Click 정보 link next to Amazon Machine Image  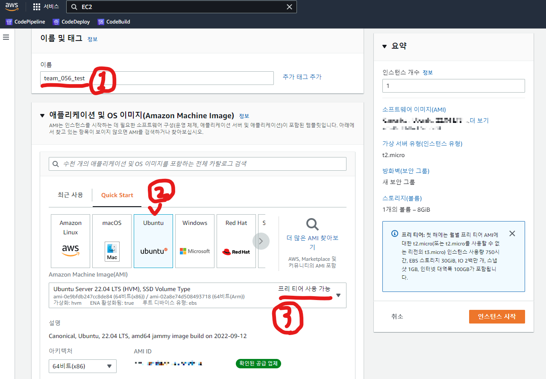[244, 116]
